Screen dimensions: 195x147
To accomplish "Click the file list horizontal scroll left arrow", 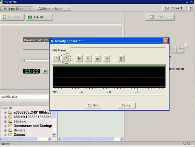I will [x=59, y=139].
